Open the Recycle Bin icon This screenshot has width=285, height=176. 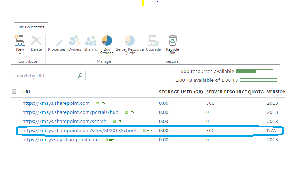(x=173, y=41)
